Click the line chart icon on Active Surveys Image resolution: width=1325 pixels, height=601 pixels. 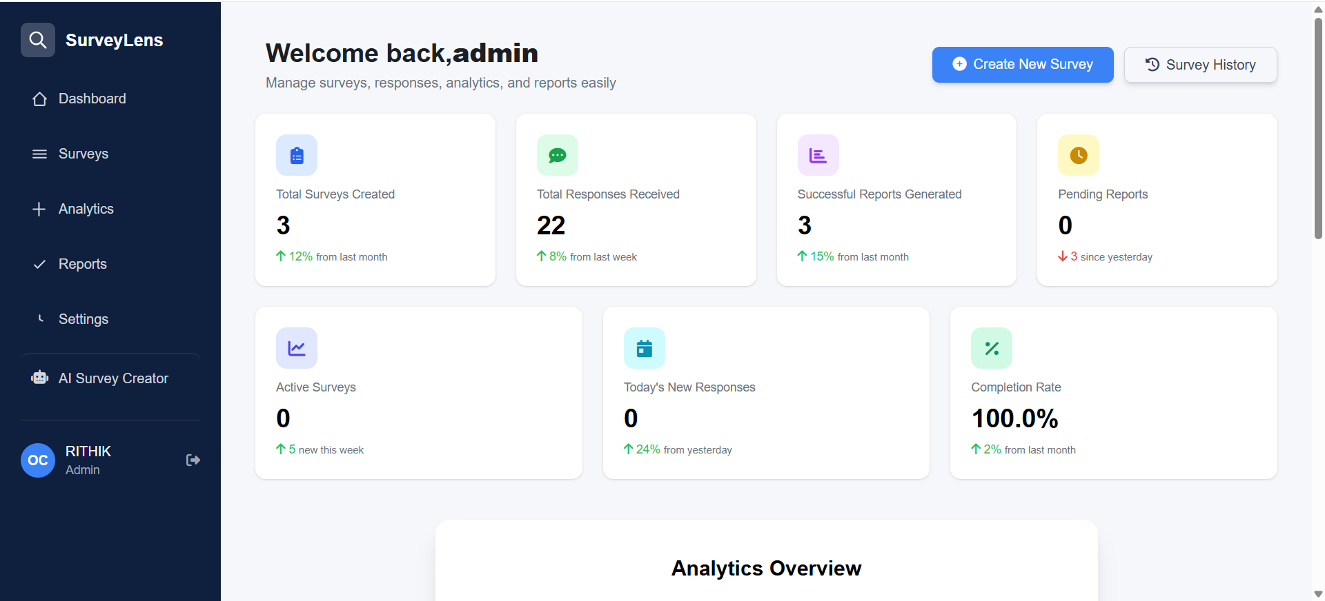(297, 348)
